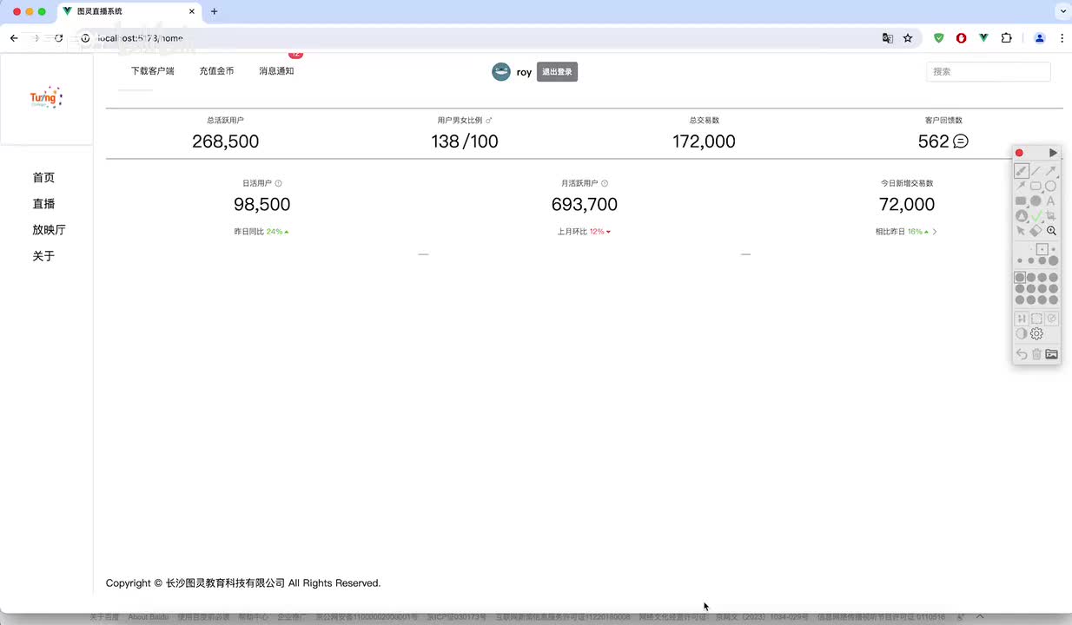Open the tab search dropdown arrow
This screenshot has height=625, width=1072.
1062,11
